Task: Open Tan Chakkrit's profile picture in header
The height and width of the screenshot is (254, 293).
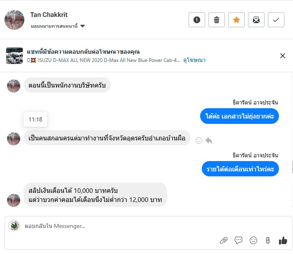Action: point(15,19)
